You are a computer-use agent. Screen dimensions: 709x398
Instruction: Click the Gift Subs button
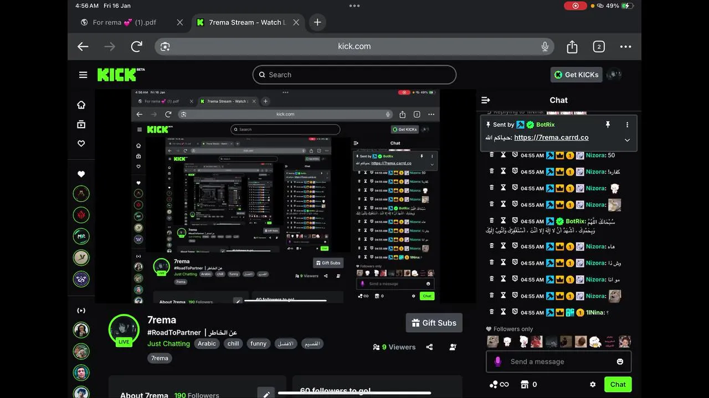point(434,323)
